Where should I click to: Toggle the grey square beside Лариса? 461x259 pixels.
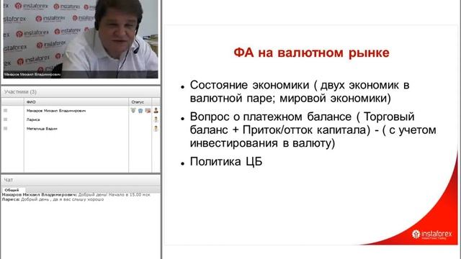click(5, 119)
